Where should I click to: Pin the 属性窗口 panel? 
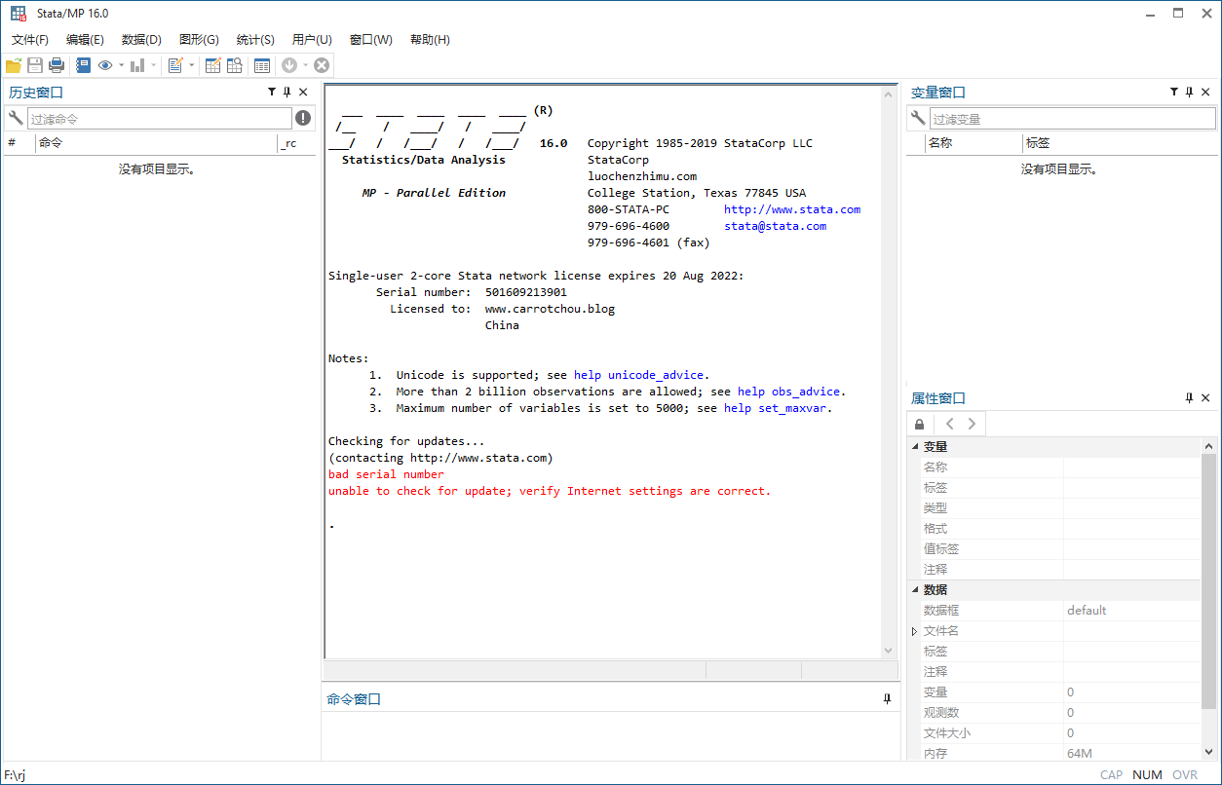(1190, 397)
